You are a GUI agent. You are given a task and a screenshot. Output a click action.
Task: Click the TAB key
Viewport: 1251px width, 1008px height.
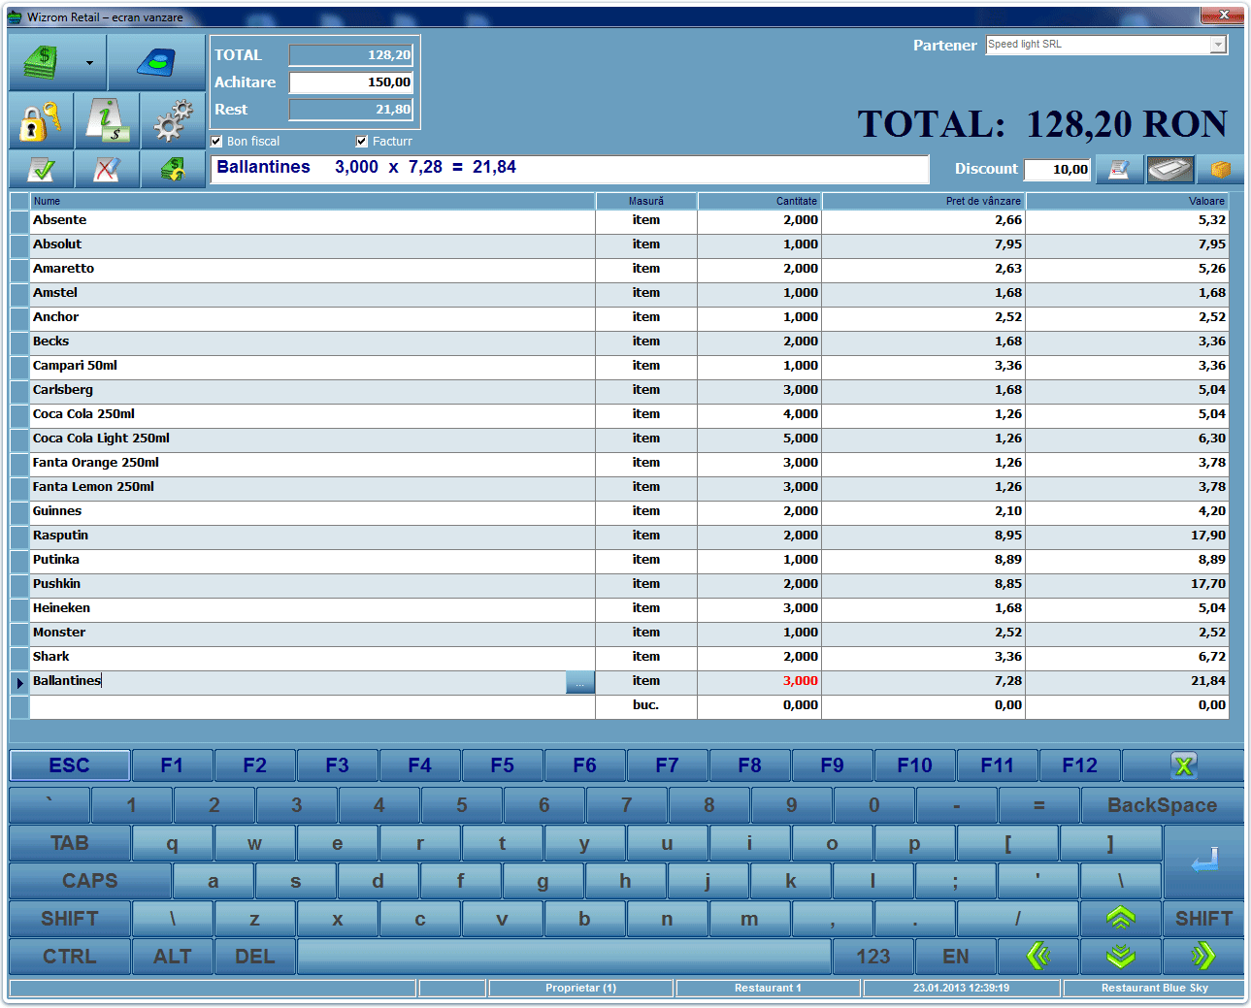click(70, 843)
